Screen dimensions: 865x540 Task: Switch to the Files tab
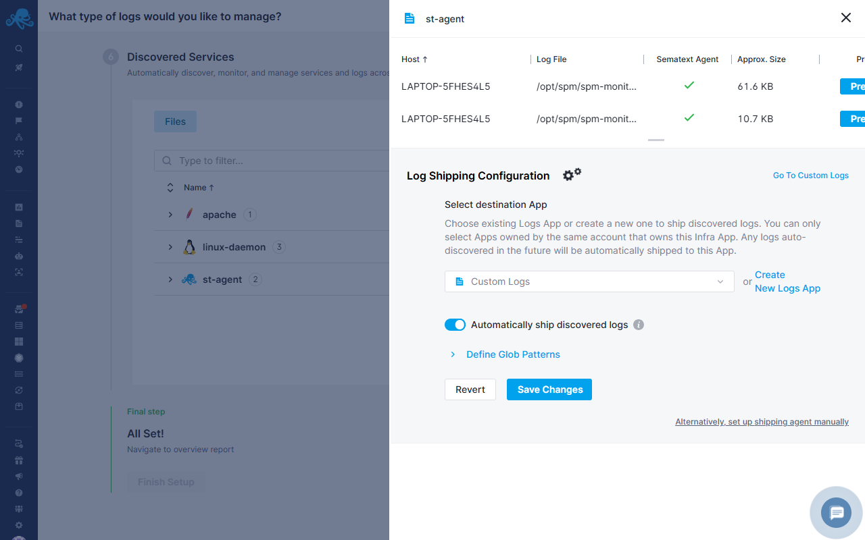[x=175, y=121]
